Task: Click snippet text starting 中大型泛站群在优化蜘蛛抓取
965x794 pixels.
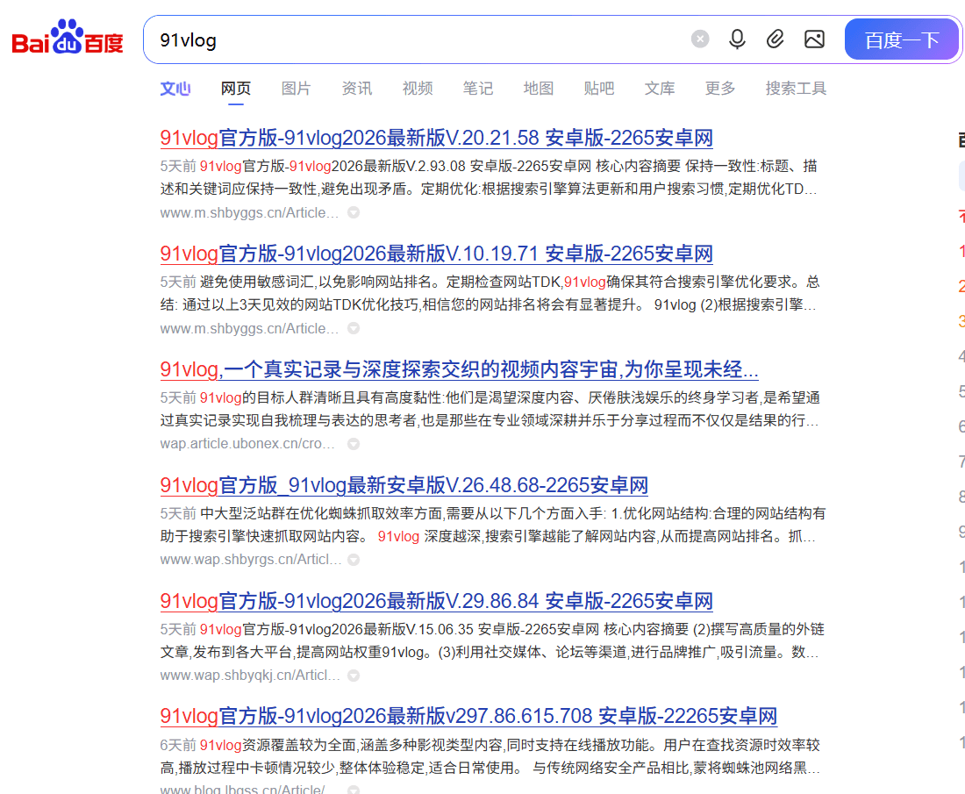Action: [492, 525]
